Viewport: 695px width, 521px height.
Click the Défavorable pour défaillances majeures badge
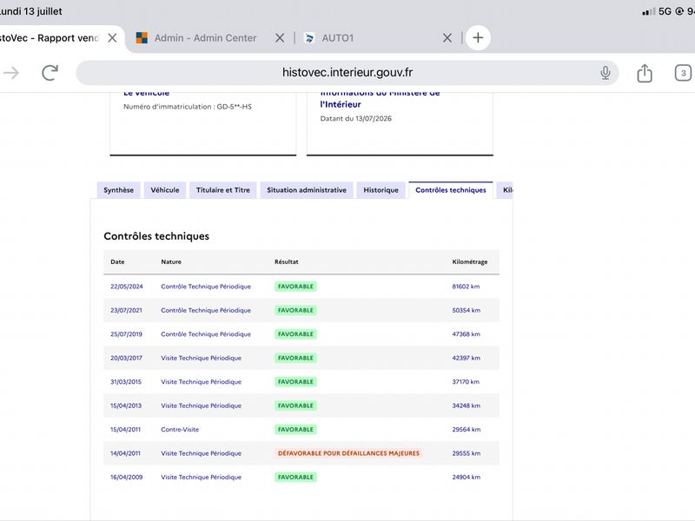pyautogui.click(x=348, y=453)
